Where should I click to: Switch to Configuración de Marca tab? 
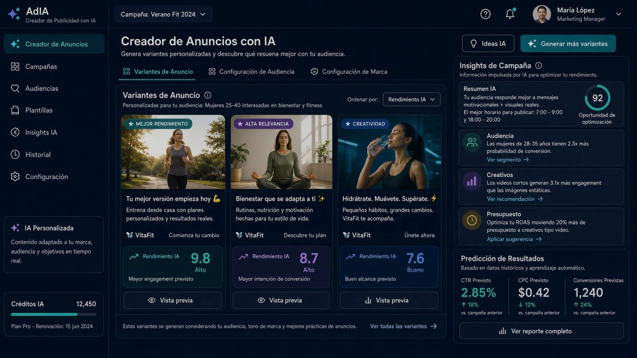click(349, 72)
